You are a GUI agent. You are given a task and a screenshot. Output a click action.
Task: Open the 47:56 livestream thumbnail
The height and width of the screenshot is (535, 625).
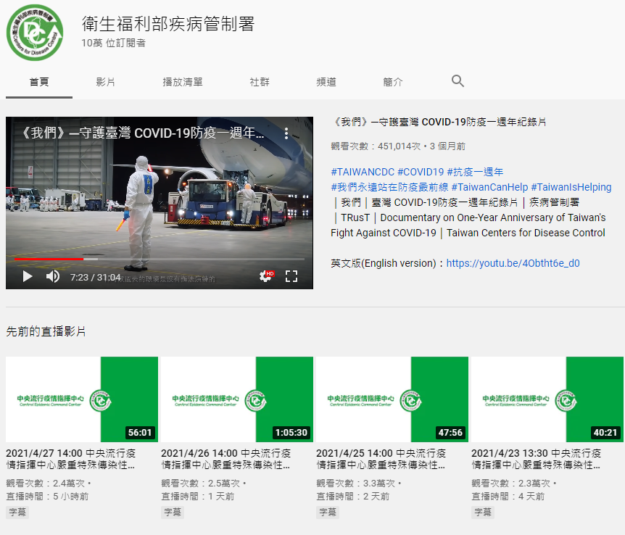click(392, 399)
